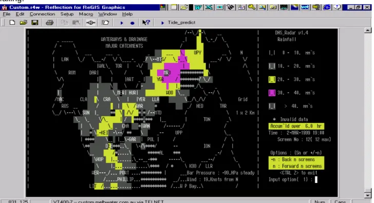Click the help question-mark bubble icon in title bar
374x203 pixels.
coord(337,7)
